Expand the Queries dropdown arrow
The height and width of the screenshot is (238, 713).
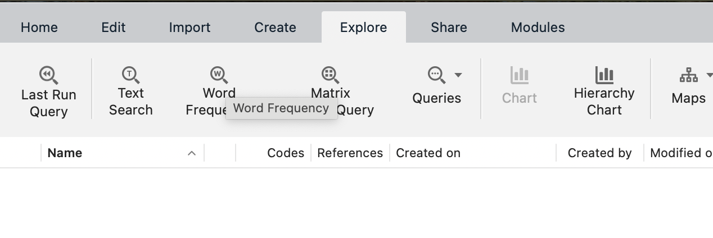458,75
